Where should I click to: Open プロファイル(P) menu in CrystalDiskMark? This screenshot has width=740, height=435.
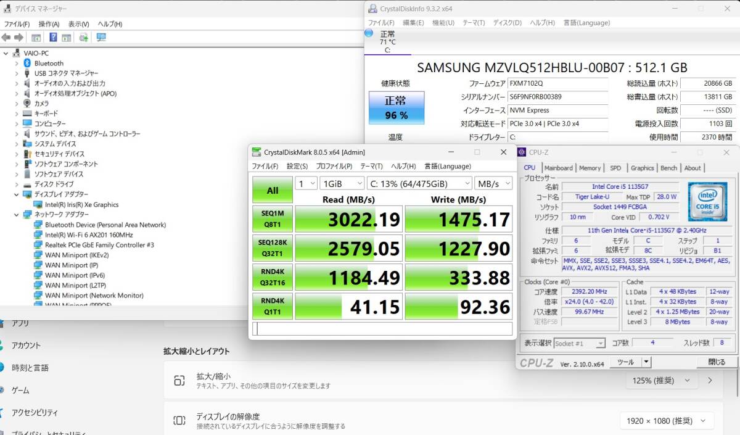pyautogui.click(x=334, y=166)
